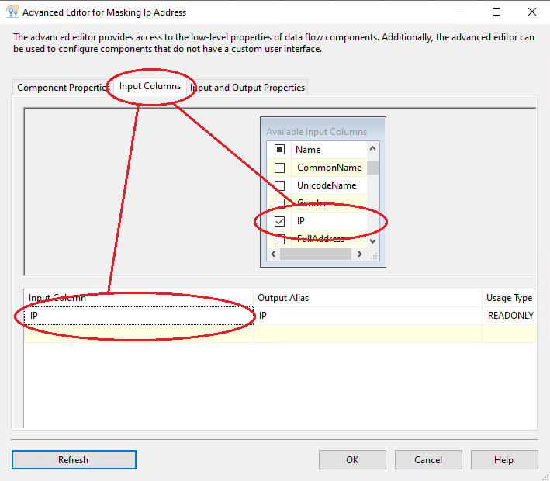Click scroll down arrow in Available Input Columns
Screen dimensions: 550x481
coord(373,240)
